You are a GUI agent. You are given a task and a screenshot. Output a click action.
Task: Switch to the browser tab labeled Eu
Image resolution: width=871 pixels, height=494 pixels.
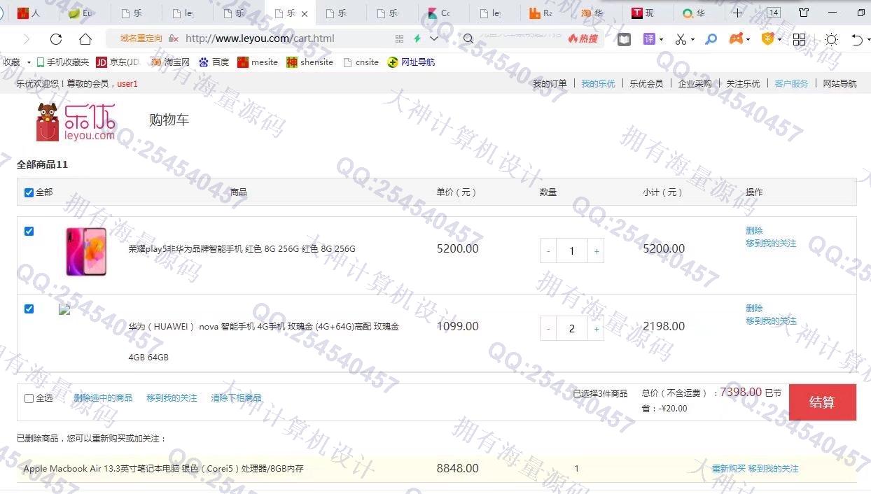click(85, 13)
